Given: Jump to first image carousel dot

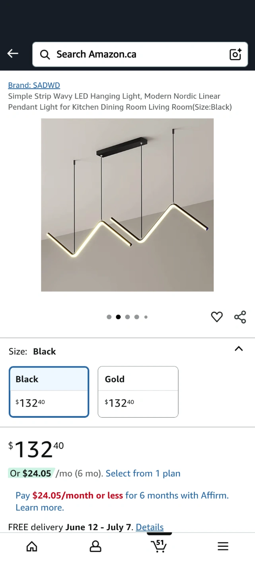Looking at the screenshot, I should pos(109,317).
